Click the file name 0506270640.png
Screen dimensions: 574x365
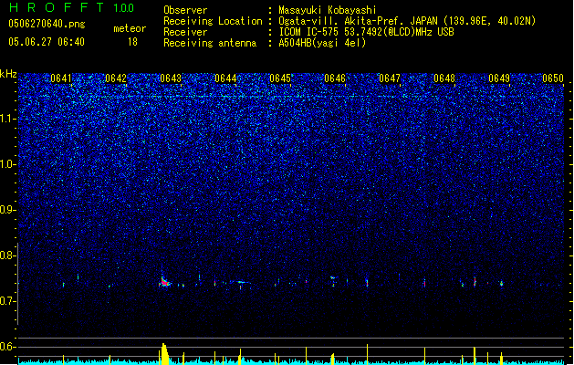click(47, 24)
